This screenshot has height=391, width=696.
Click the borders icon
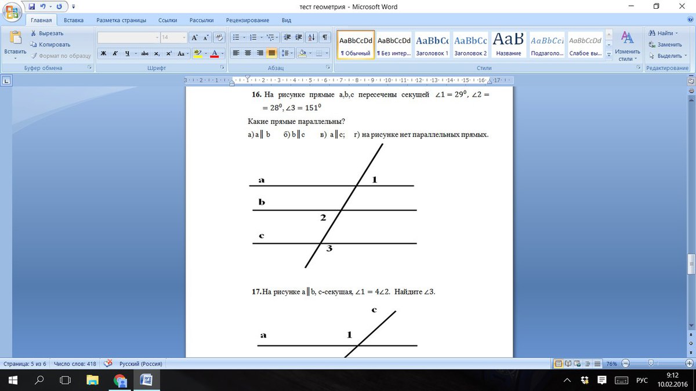coord(319,53)
